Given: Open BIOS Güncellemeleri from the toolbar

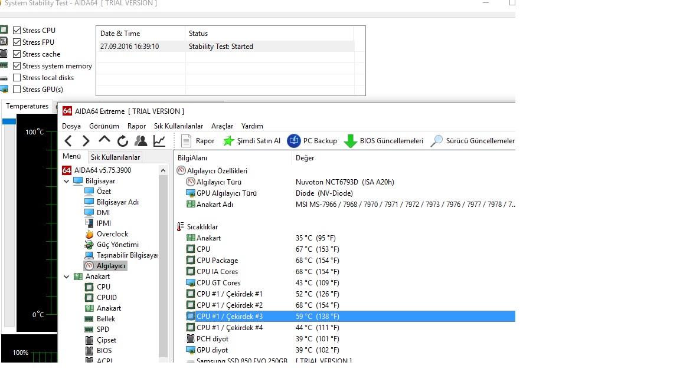Looking at the screenshot, I should coord(383,141).
